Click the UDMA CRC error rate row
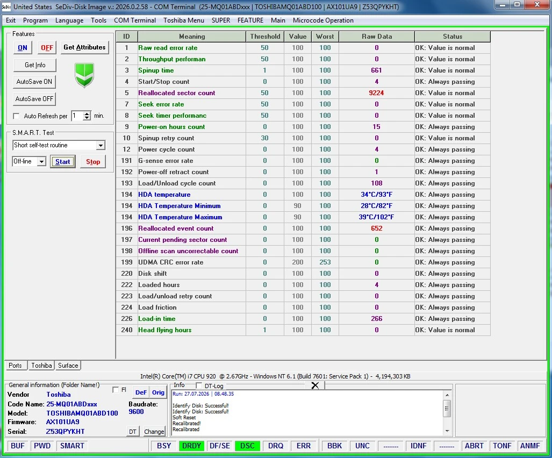This screenshot has width=552, height=458. click(x=303, y=262)
